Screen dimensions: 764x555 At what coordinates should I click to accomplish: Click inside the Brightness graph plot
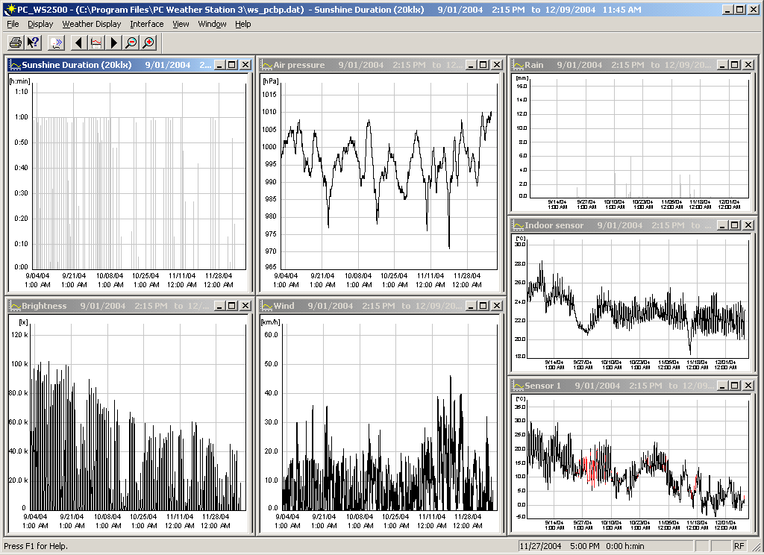[138, 416]
